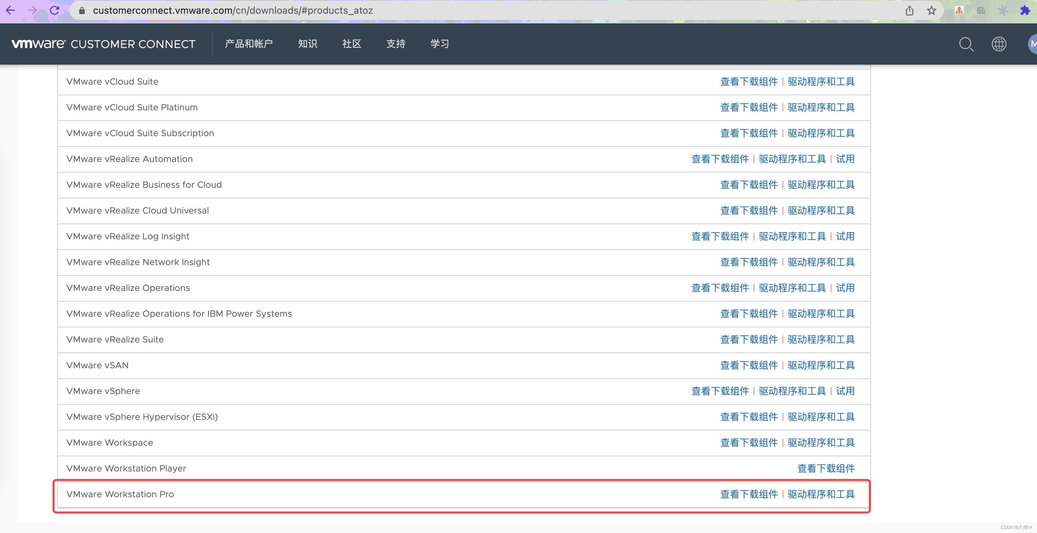The height and width of the screenshot is (533, 1037).
Task: Click 试用 link for VMware vSphere
Action: pyautogui.click(x=845, y=391)
